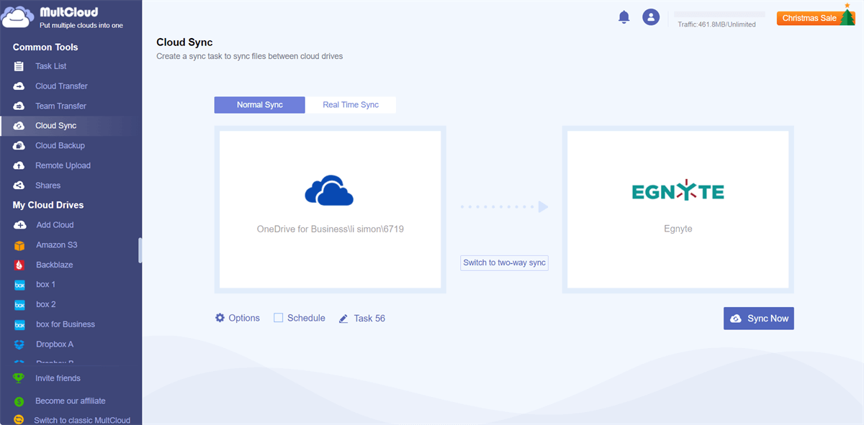Click the Team Transfer sidebar icon
Screen dimensions: 864x425
pyautogui.click(x=19, y=106)
